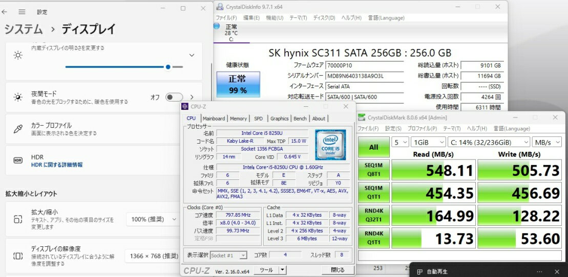
Task: Click the display resolution icon
Action: (x=18, y=256)
